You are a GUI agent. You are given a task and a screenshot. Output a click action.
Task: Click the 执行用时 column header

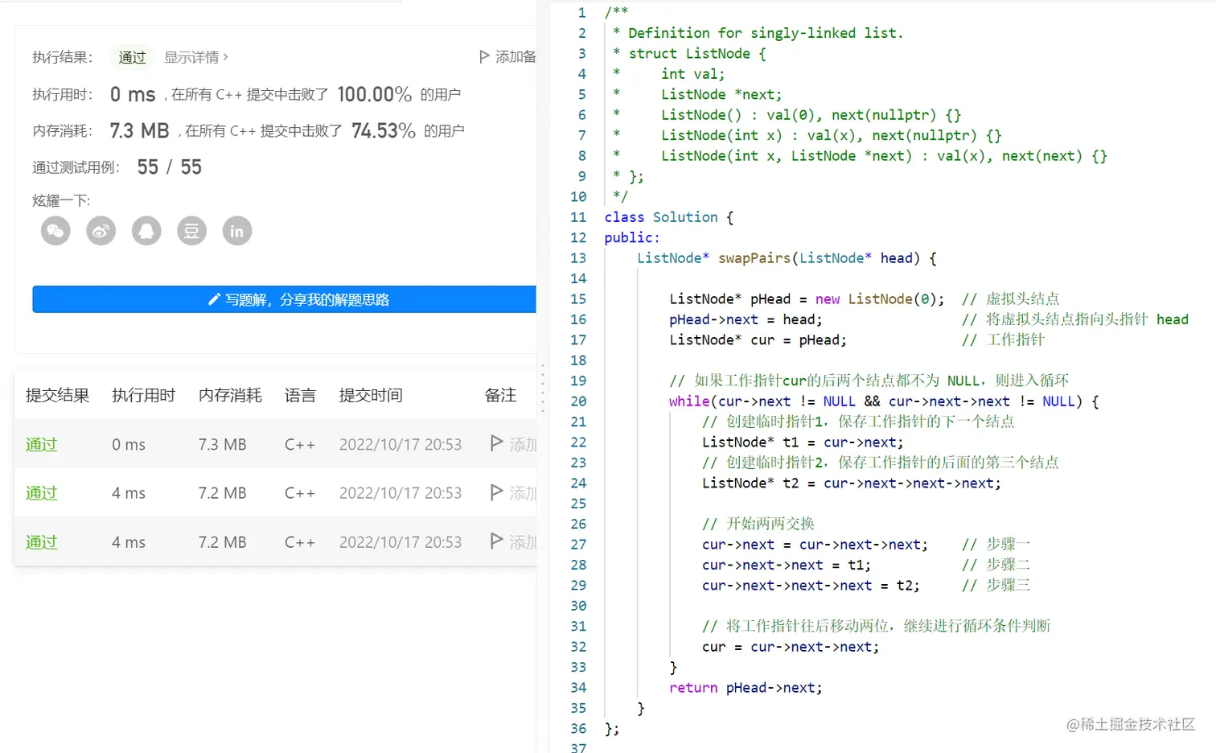coord(143,395)
